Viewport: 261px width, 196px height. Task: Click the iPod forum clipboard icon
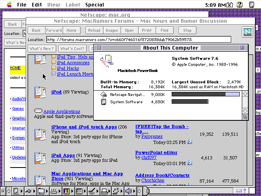(40, 92)
